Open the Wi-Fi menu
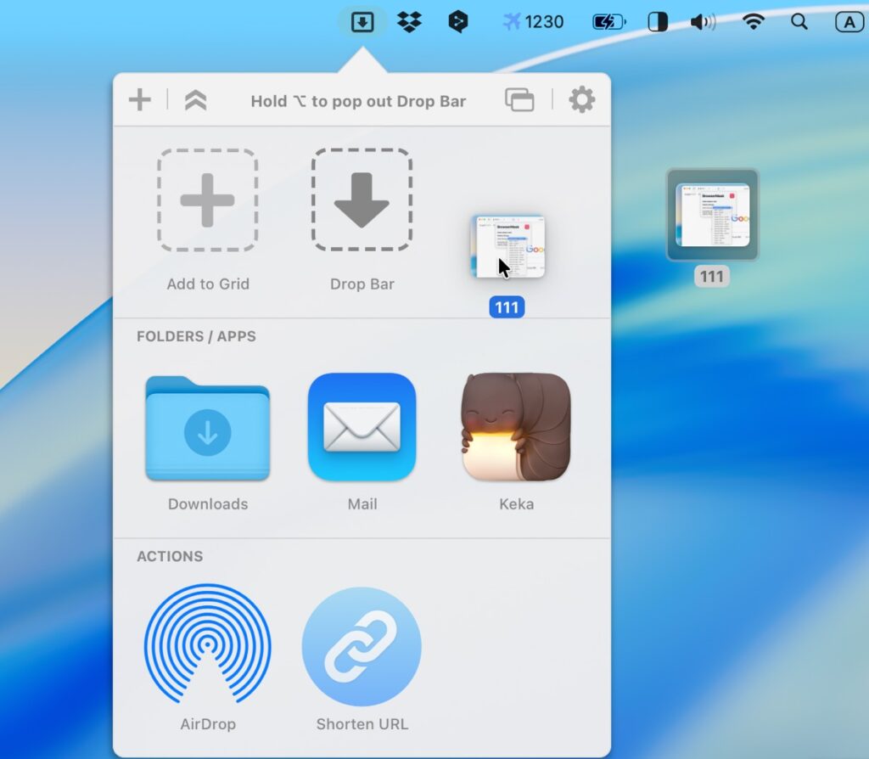The height and width of the screenshot is (759, 869). (x=753, y=22)
